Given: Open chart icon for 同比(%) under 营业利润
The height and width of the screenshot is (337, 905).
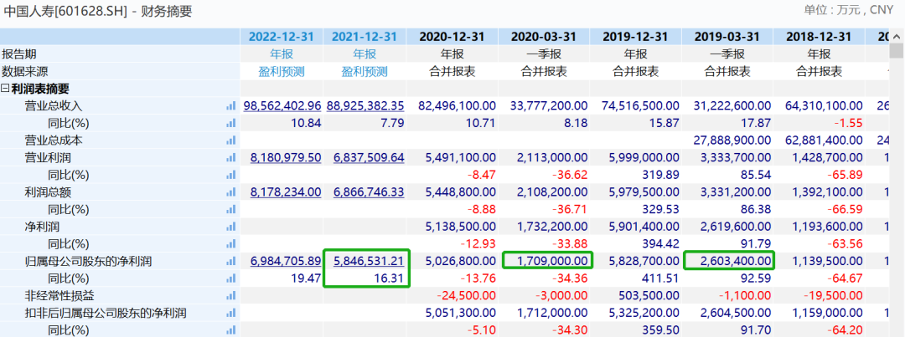Looking at the screenshot, I should point(231,175).
